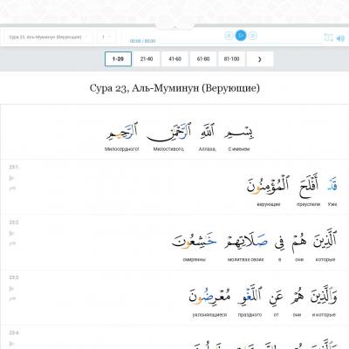The image size is (349, 349).
Task: Start audio playback with the blue play button
Action: 241,36
